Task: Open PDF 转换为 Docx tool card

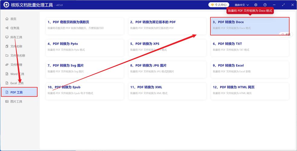Action: 250,25
